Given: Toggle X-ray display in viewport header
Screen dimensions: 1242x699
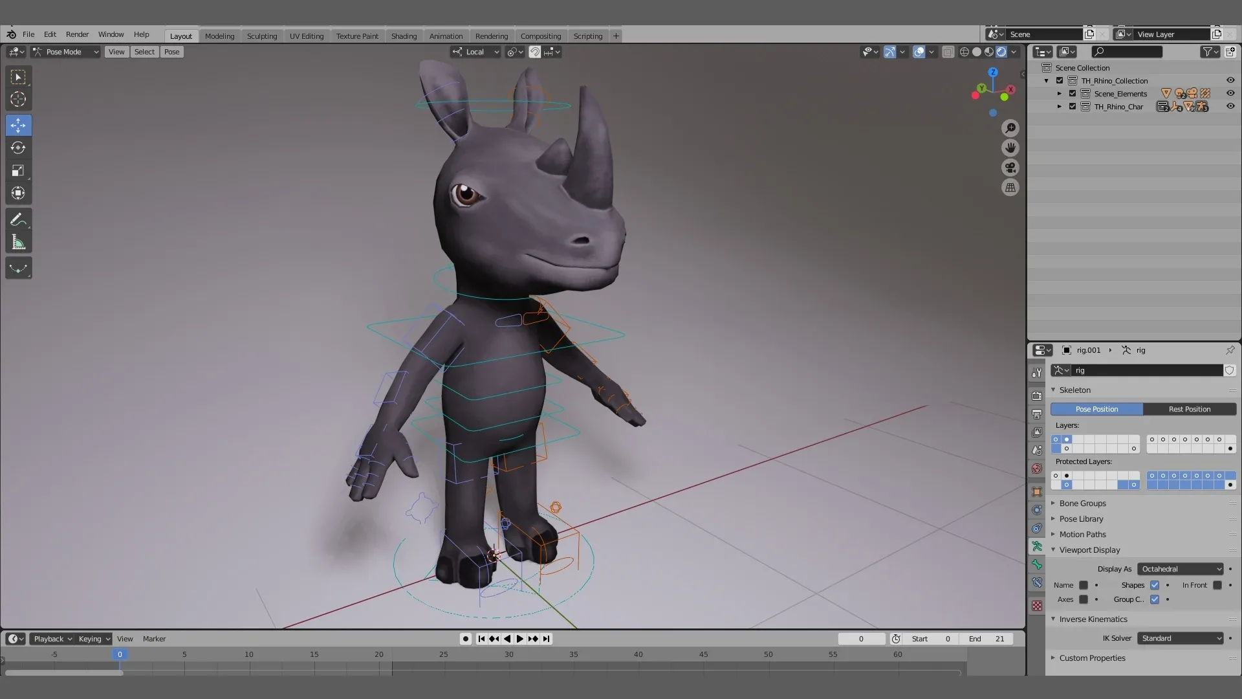Looking at the screenshot, I should pyautogui.click(x=948, y=52).
